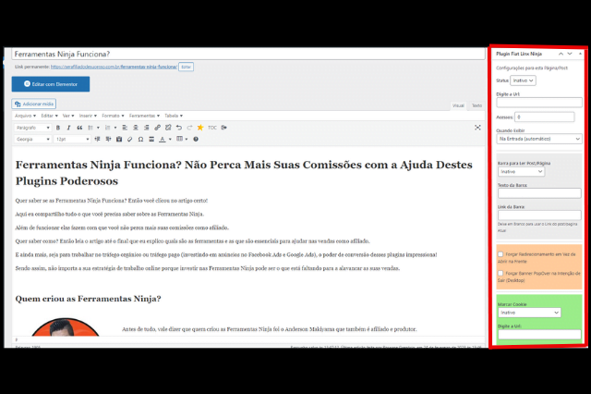Check Forçar Redirecionamento em Vez de Abrir
The width and height of the screenshot is (591, 394).
click(x=501, y=254)
